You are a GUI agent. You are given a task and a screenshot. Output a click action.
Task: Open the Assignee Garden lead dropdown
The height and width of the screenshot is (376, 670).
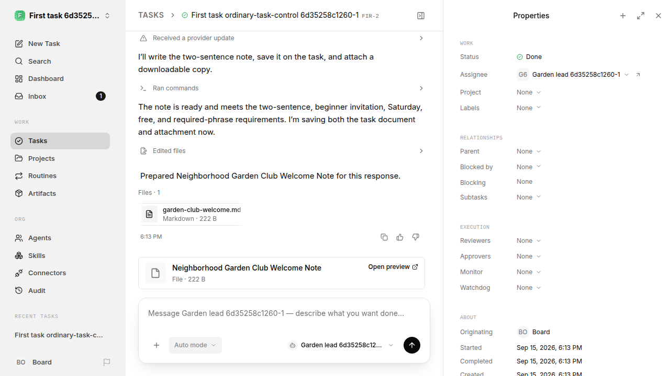pyautogui.click(x=573, y=75)
